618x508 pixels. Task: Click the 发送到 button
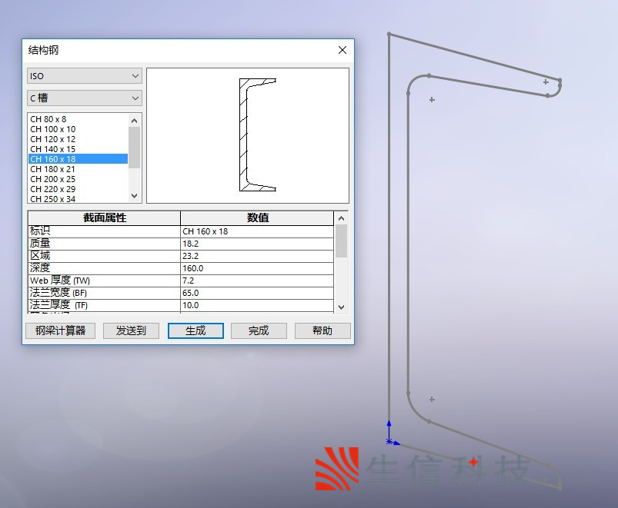(131, 330)
